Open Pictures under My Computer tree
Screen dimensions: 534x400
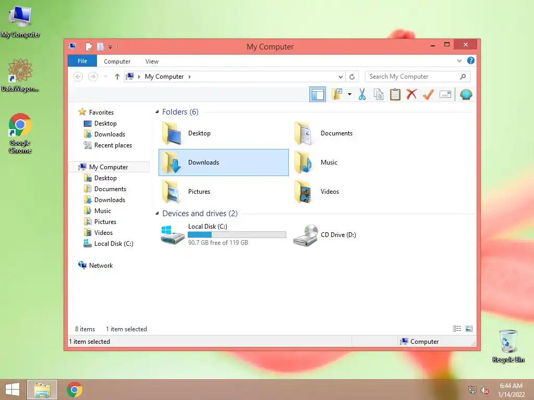pyautogui.click(x=105, y=222)
